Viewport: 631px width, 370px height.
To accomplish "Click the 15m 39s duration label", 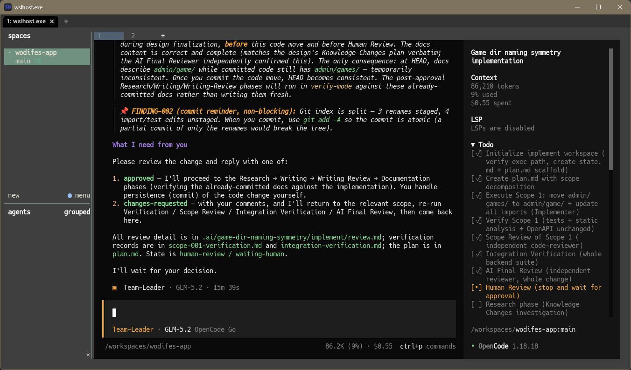I will pos(226,288).
